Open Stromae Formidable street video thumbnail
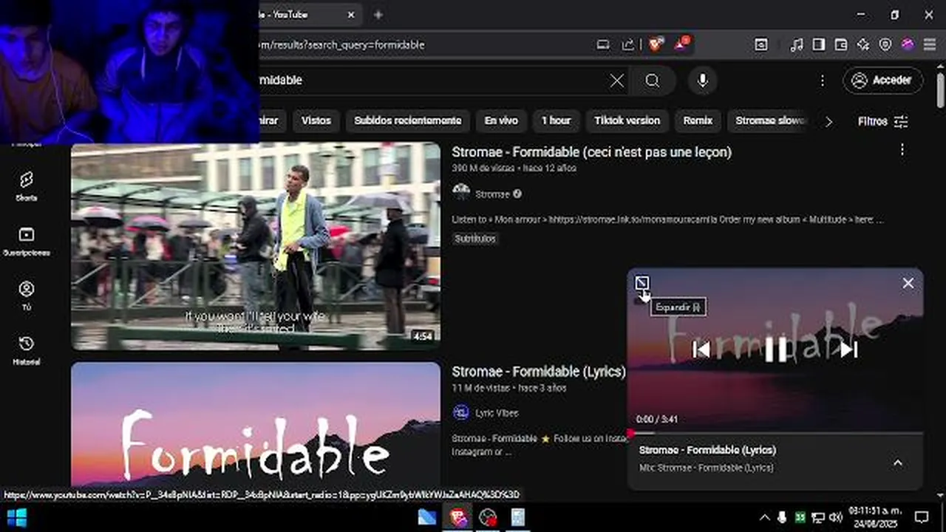 256,246
